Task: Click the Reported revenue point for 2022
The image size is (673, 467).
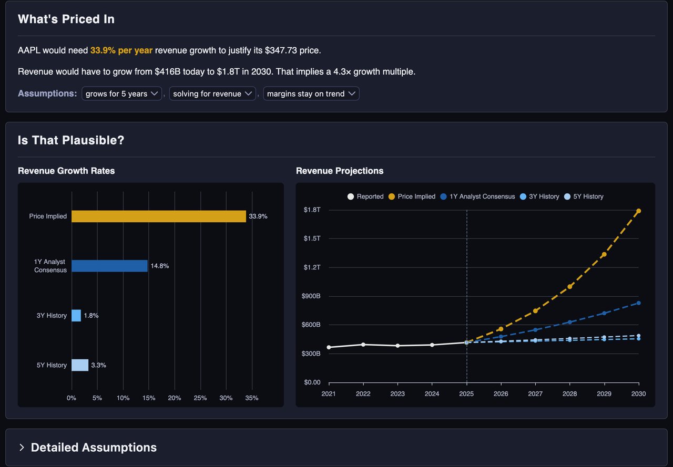Action: click(363, 345)
